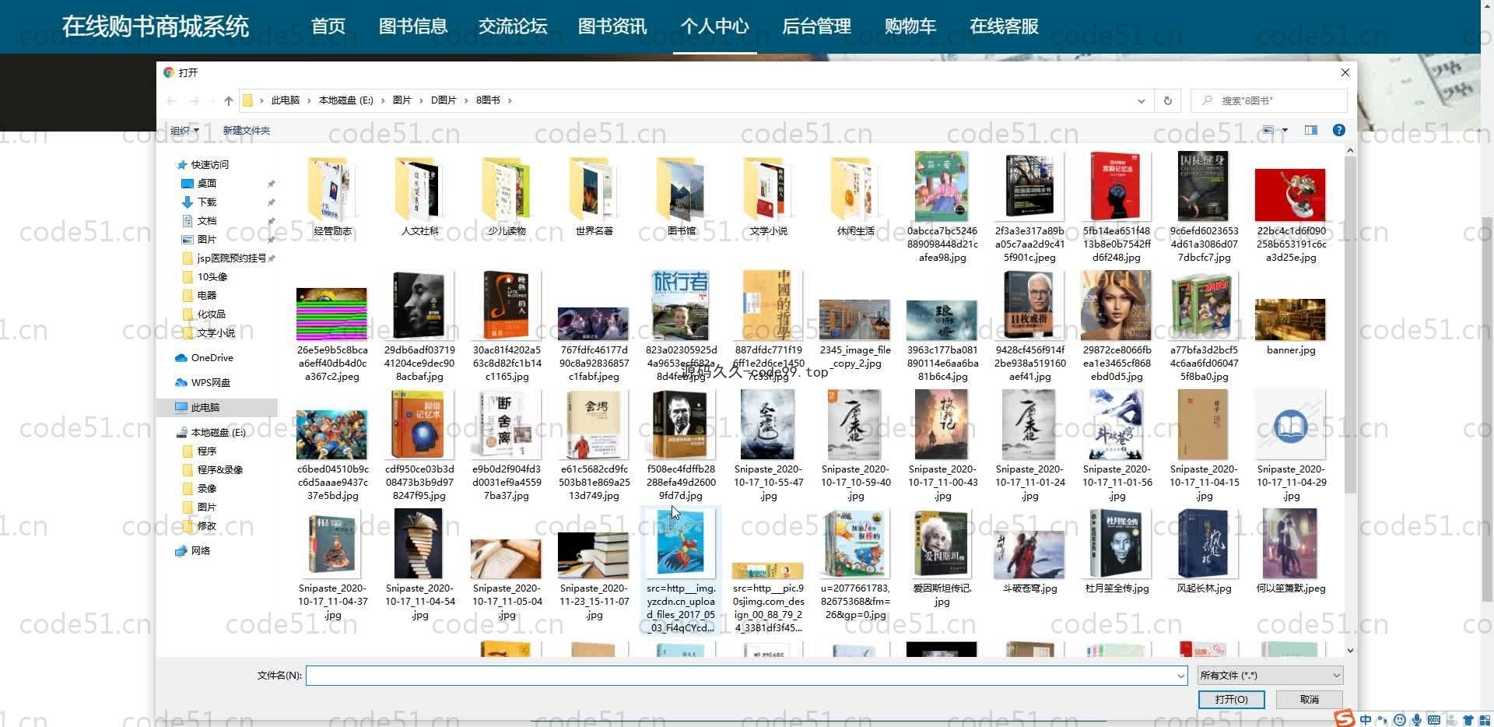This screenshot has height=727, width=1494.
Task: Open the view options dropdown arrow
Action: pyautogui.click(x=1285, y=130)
